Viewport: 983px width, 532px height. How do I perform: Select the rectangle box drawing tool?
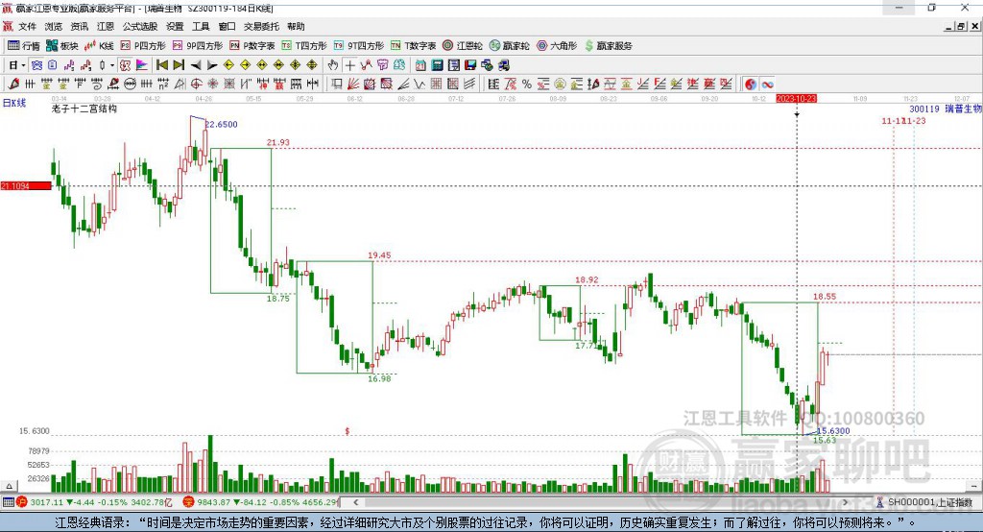coord(337,85)
